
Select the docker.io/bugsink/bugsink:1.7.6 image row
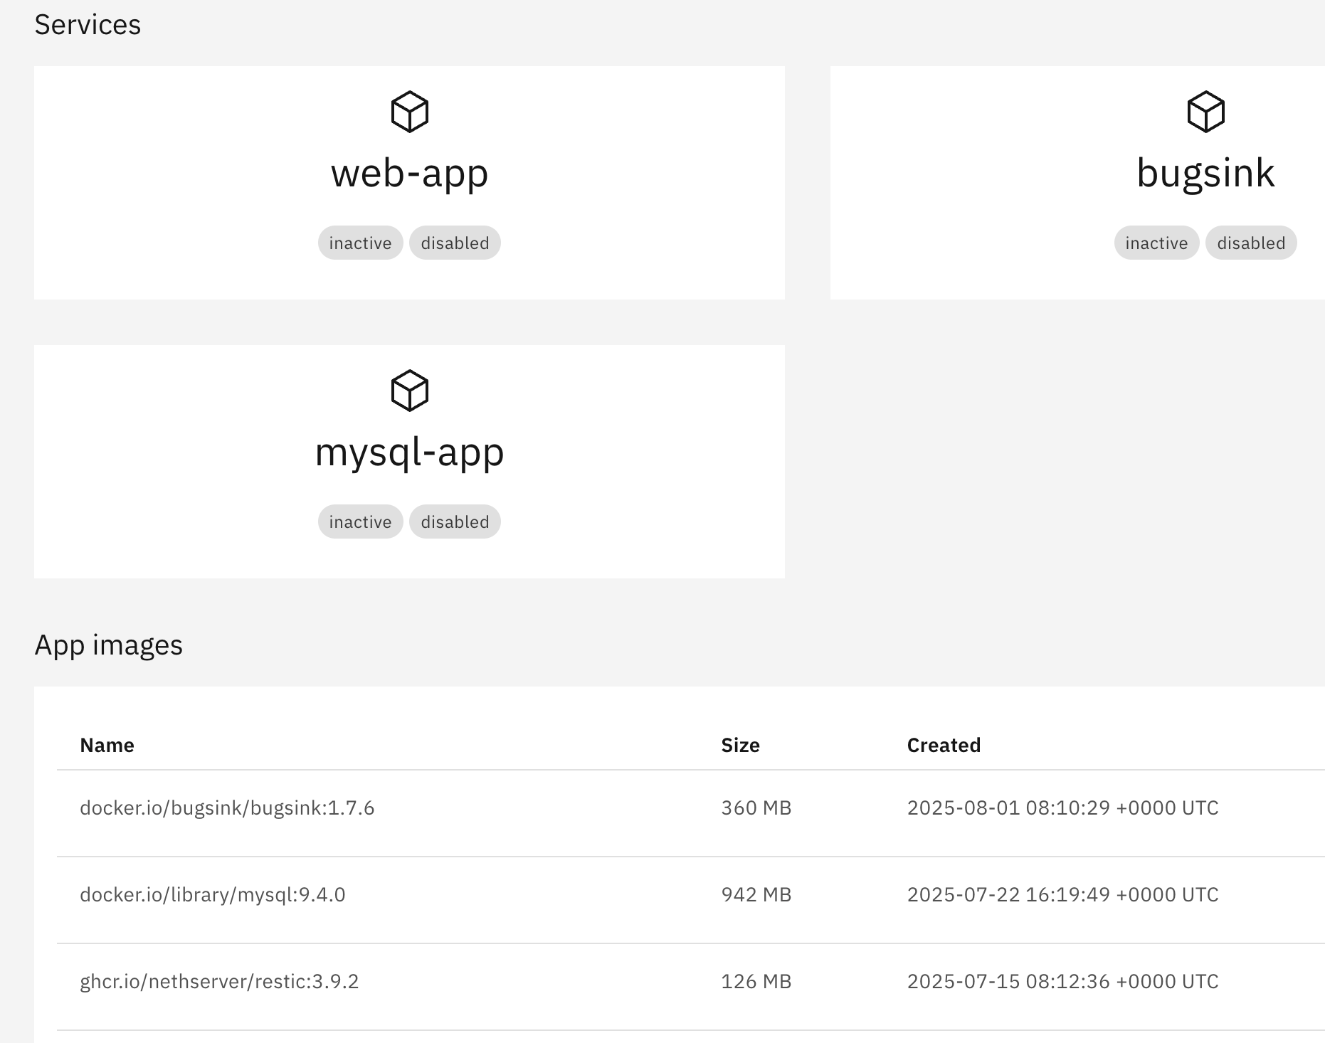pyautogui.click(x=227, y=808)
